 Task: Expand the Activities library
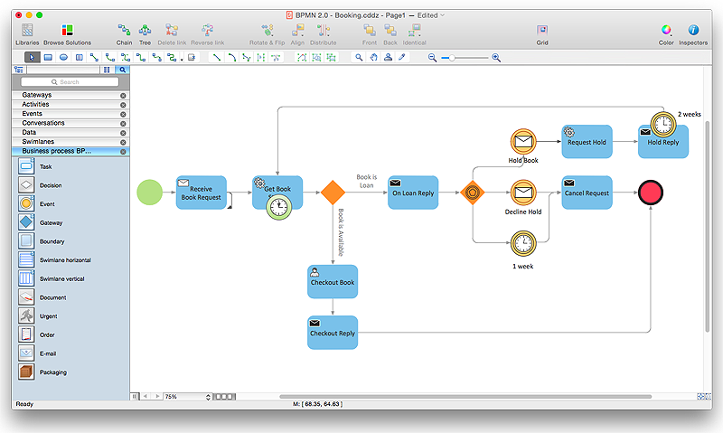point(35,104)
